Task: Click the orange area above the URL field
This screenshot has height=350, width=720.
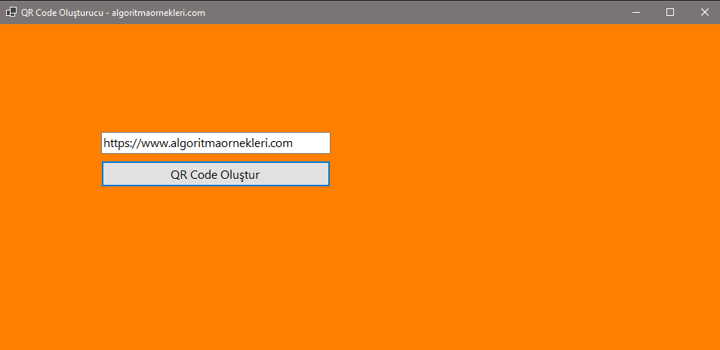Action: click(x=215, y=83)
